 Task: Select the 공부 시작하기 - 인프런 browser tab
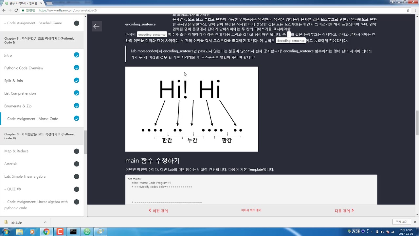point(23,3)
